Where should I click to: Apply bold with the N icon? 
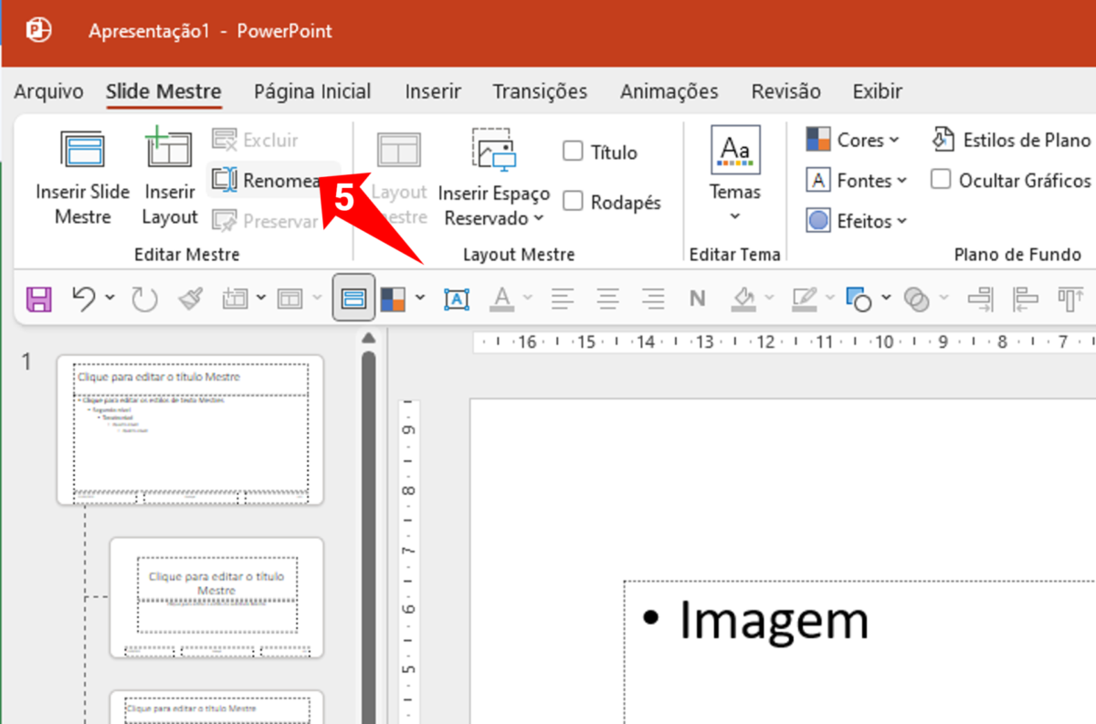(x=697, y=299)
